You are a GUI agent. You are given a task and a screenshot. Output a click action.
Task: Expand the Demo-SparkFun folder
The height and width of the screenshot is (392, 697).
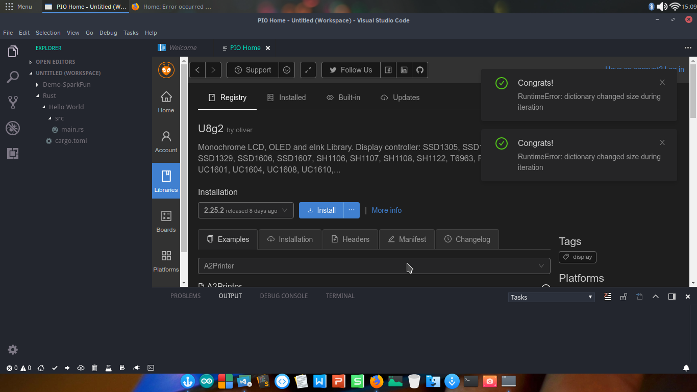point(66,84)
